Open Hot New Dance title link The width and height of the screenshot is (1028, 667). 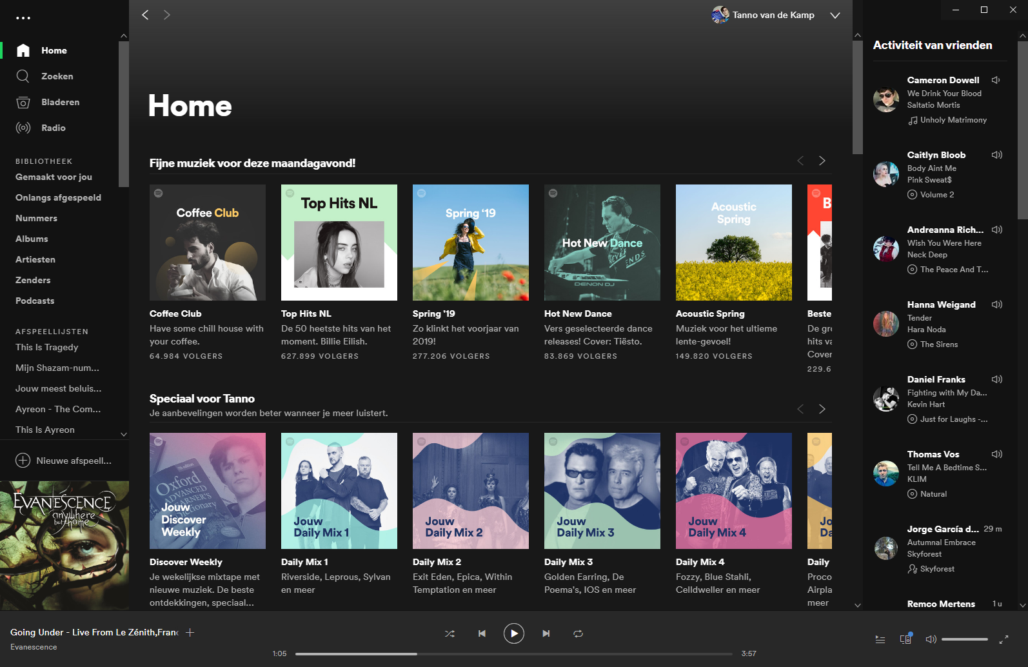[x=578, y=314]
